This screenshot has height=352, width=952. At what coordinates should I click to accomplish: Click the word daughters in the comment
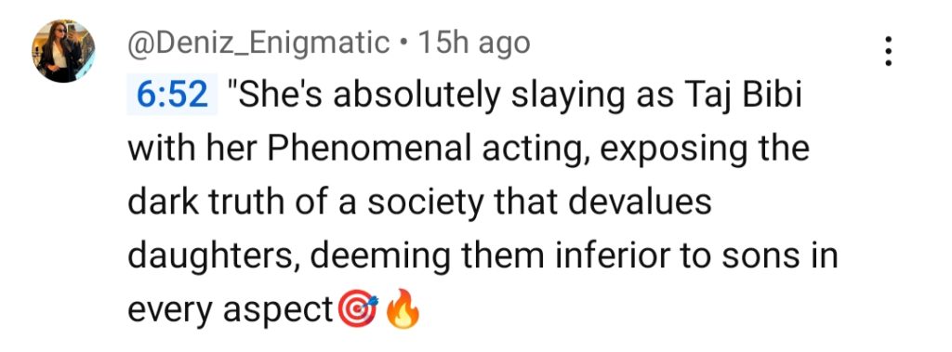tap(213, 258)
